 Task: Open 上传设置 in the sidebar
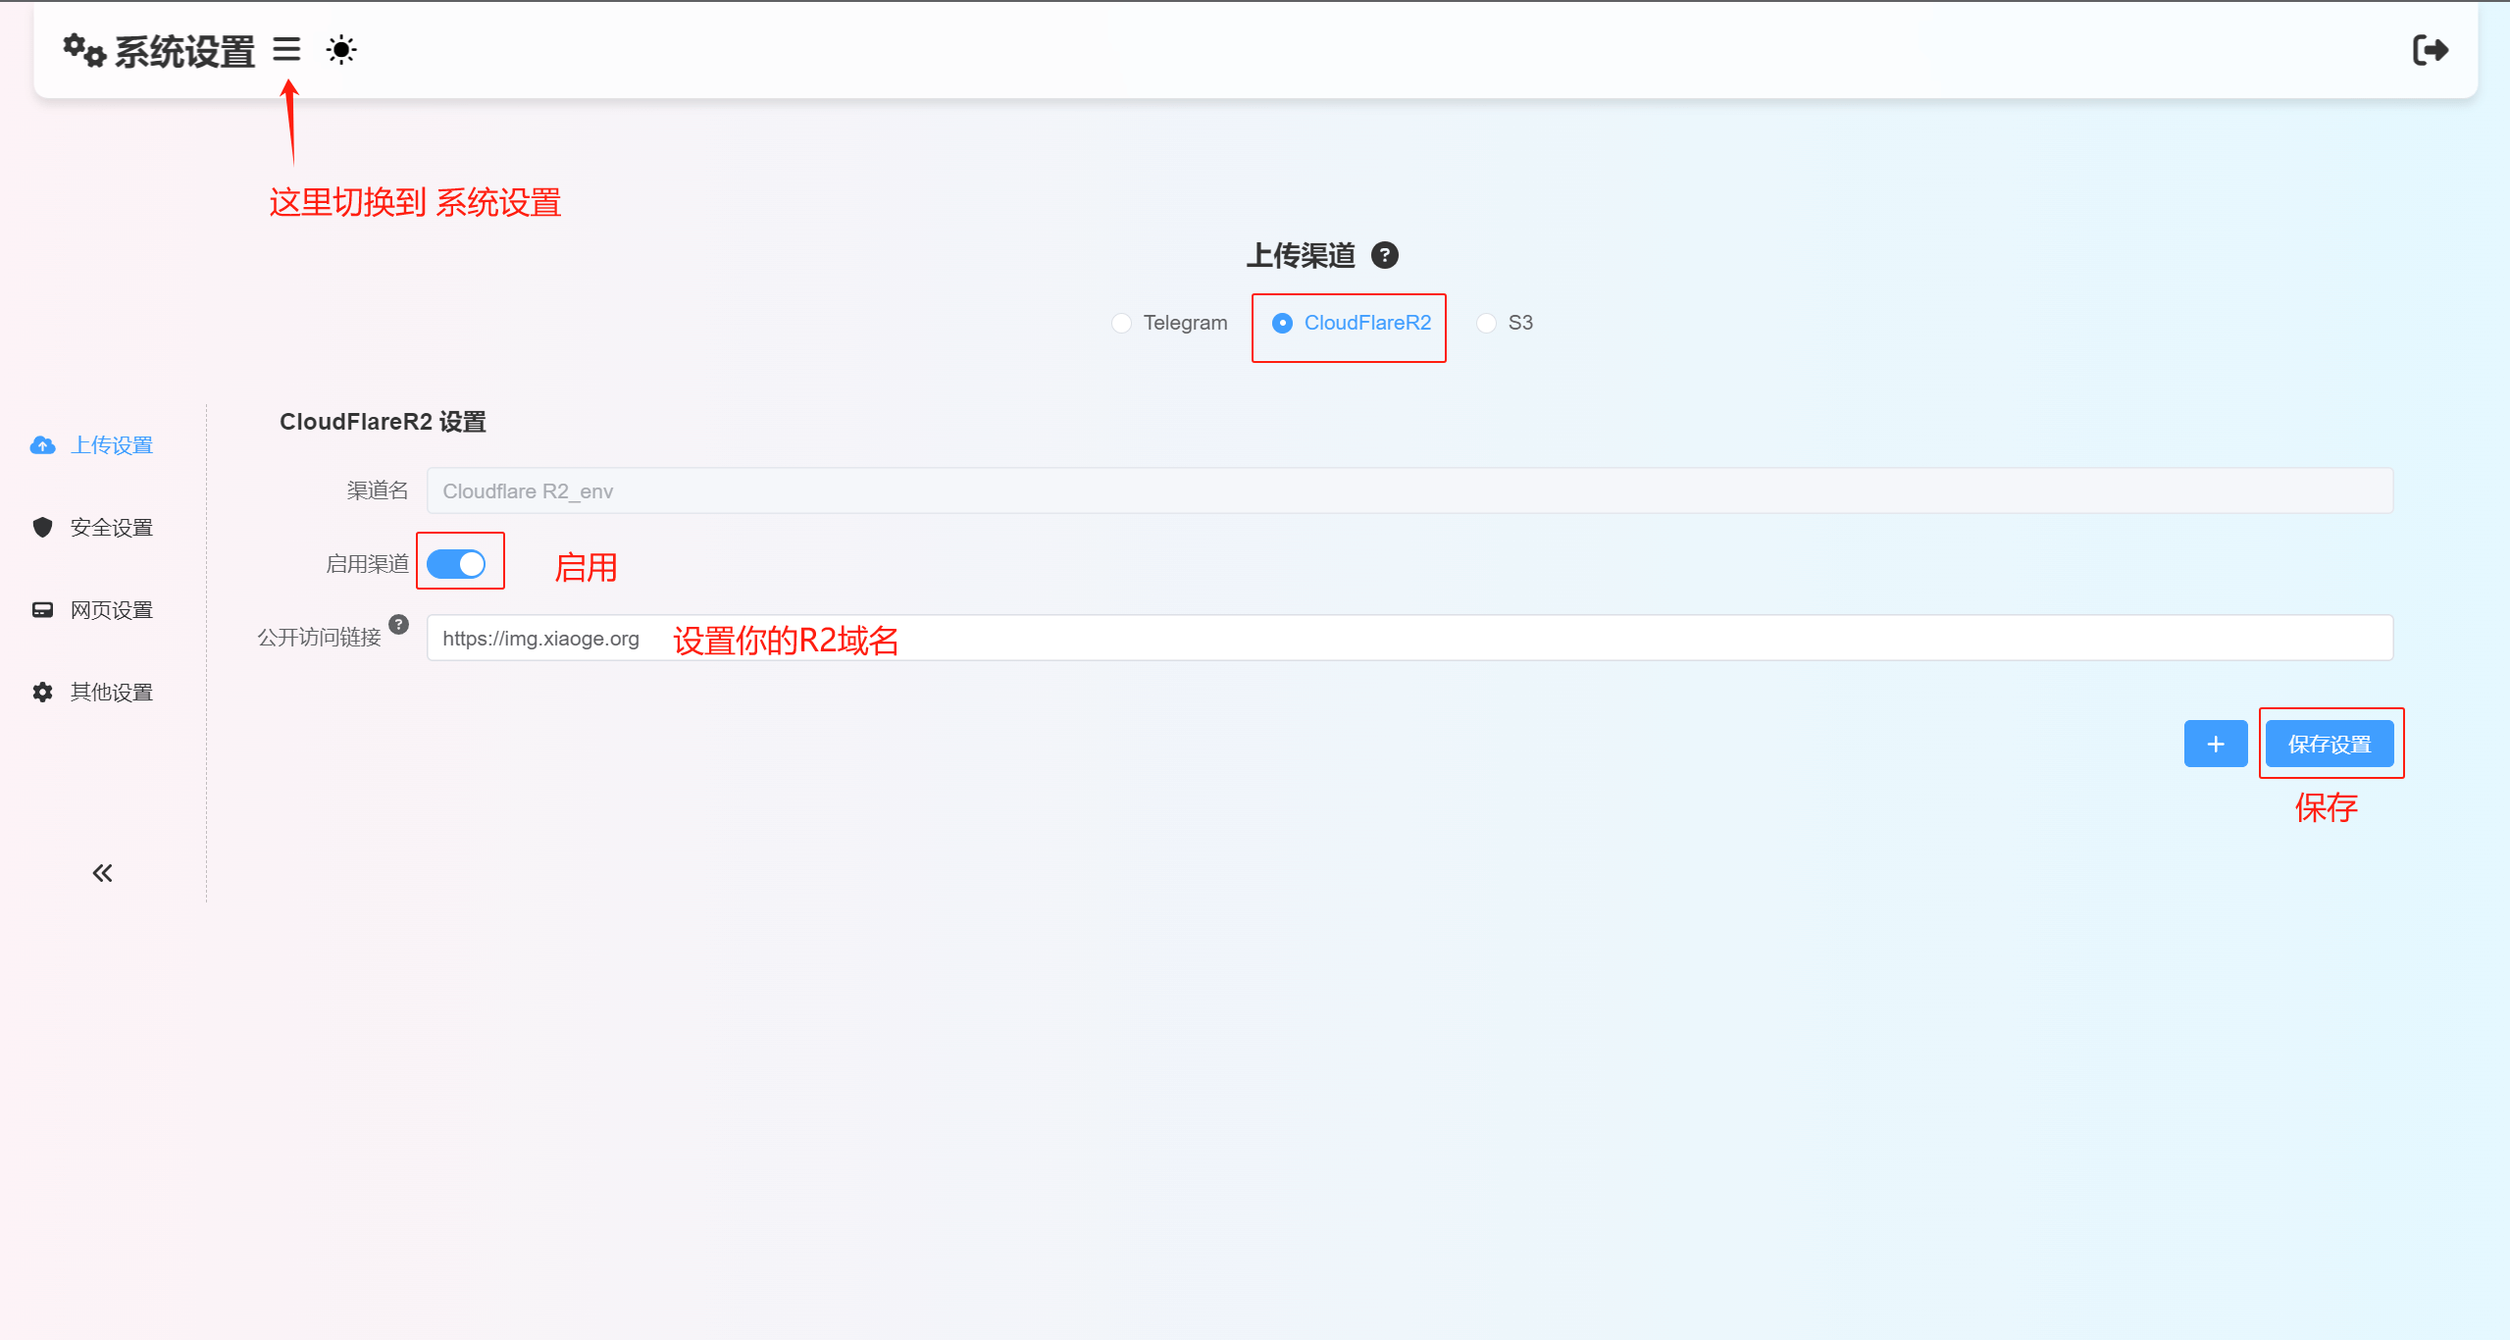click(x=112, y=444)
